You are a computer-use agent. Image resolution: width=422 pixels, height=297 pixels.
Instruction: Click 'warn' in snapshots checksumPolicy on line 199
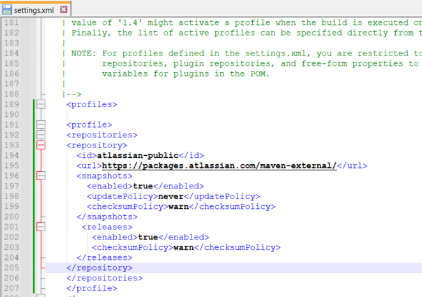point(178,206)
